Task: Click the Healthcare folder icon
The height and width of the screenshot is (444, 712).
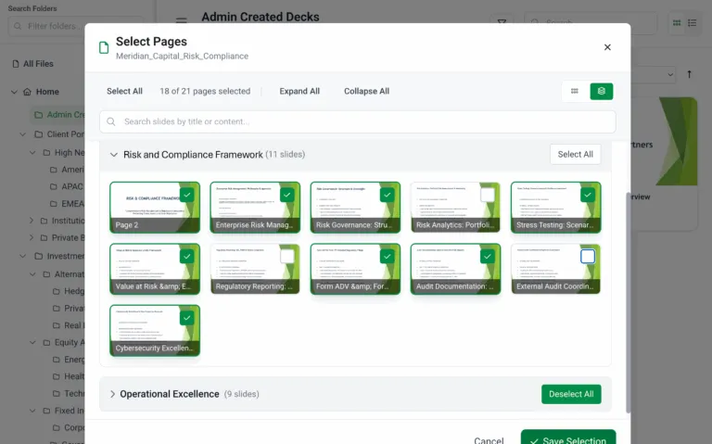Action: tap(57, 376)
